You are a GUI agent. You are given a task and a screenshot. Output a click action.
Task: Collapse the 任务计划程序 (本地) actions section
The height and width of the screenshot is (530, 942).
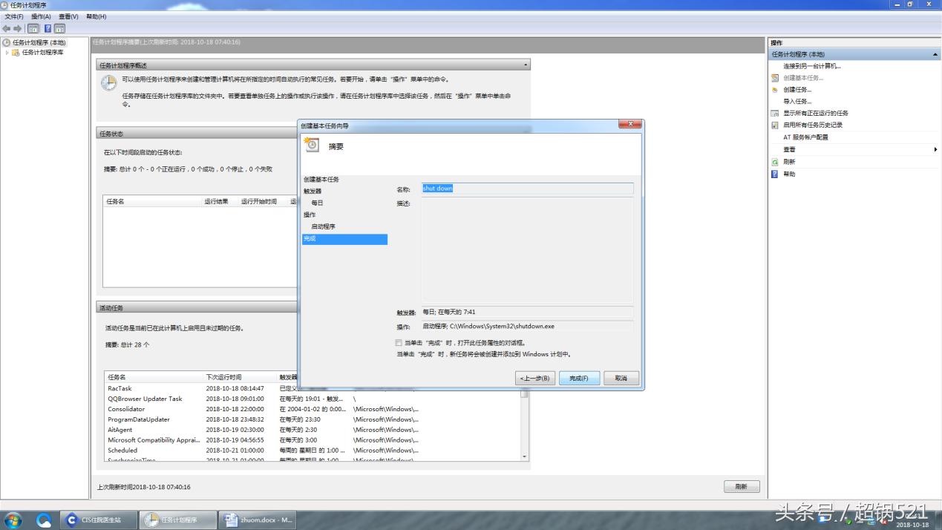(935, 55)
